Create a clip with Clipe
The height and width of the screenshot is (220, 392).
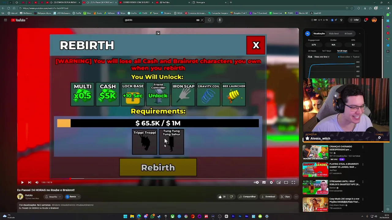(x=285, y=197)
